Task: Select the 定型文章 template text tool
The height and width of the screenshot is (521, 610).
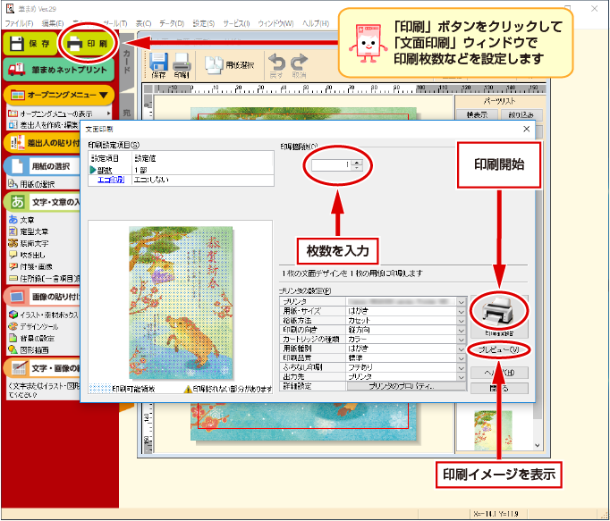Action: (x=29, y=231)
